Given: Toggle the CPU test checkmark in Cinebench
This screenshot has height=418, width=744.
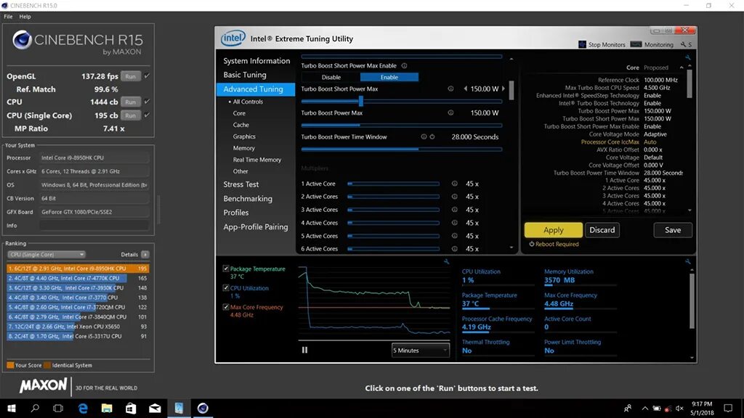Looking at the screenshot, I should click(147, 102).
